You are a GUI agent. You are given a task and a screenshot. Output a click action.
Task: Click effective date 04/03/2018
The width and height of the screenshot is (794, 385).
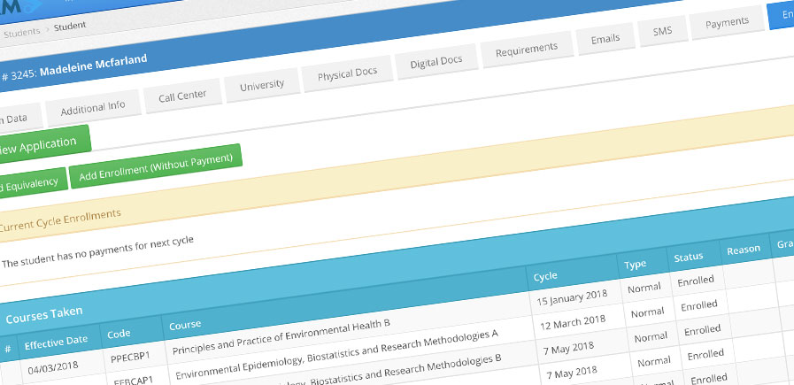[53, 367]
